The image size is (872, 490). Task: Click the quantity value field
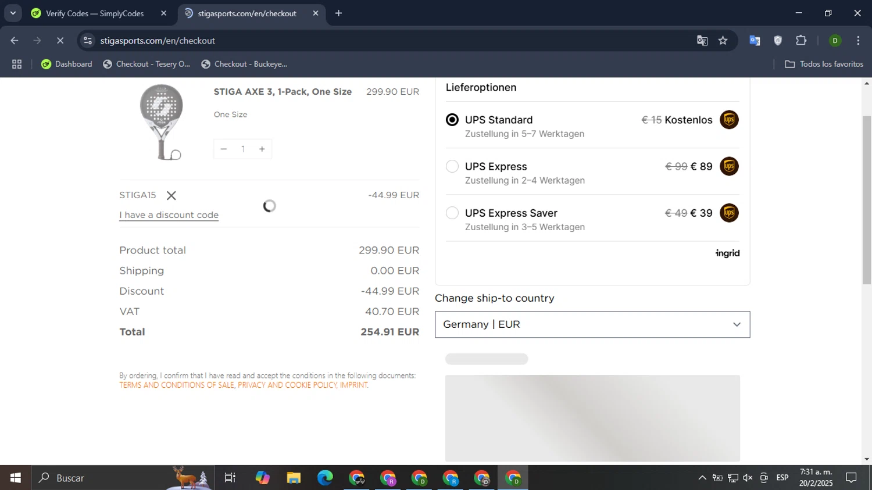[243, 149]
